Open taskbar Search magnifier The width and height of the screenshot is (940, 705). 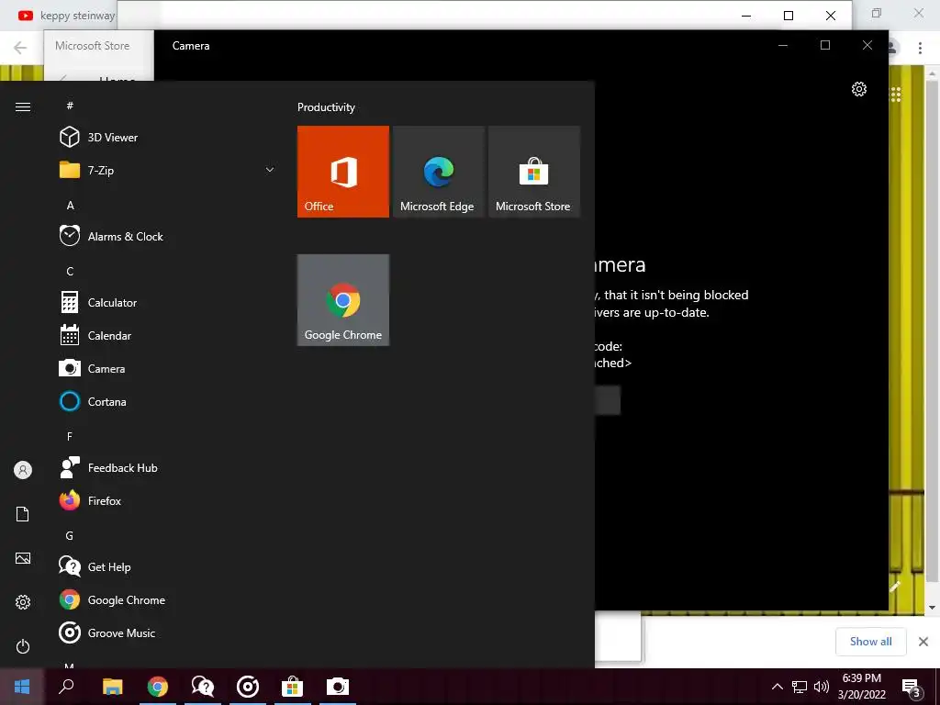point(66,687)
